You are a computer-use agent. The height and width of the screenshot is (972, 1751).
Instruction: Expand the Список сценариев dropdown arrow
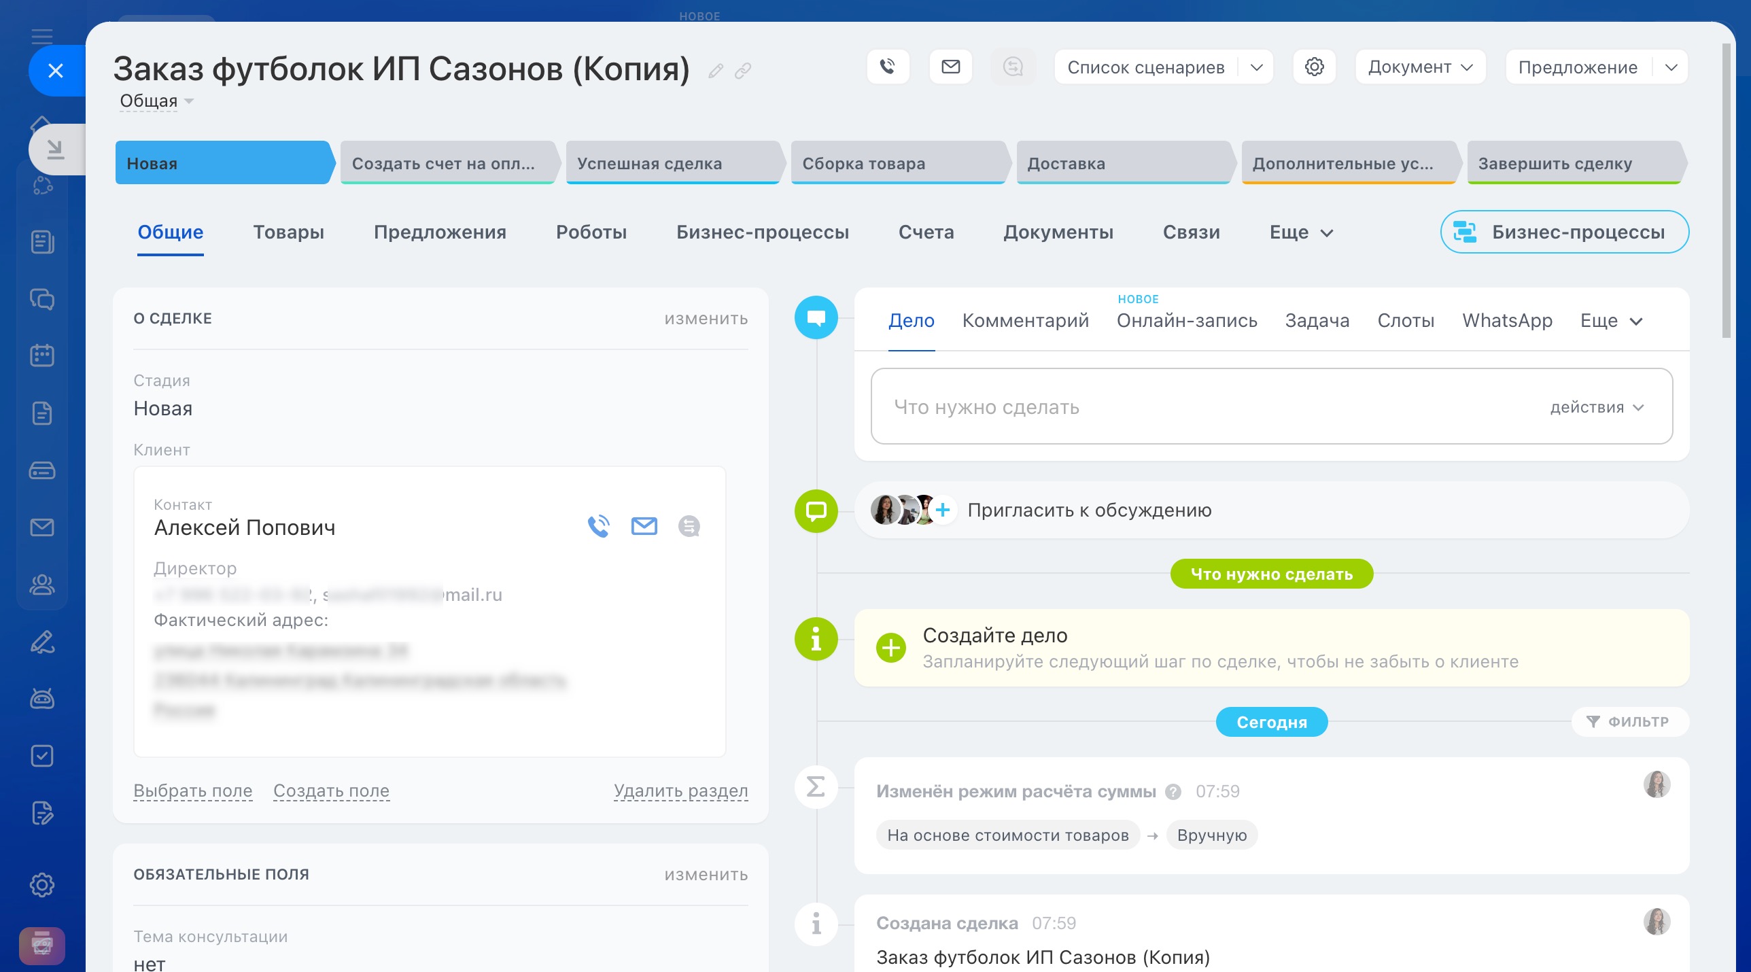[x=1256, y=67]
